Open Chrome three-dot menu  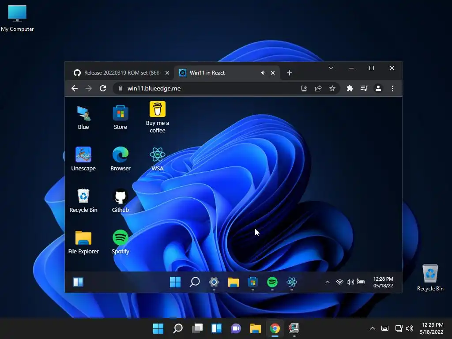pyautogui.click(x=392, y=88)
